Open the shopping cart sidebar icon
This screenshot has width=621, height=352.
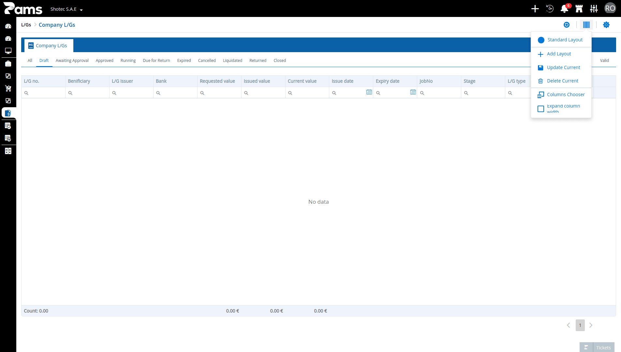coord(8,88)
